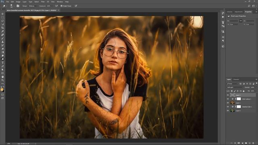Open the 3D cube panel icon in the dock
The image size is (258, 145).
[223, 47]
